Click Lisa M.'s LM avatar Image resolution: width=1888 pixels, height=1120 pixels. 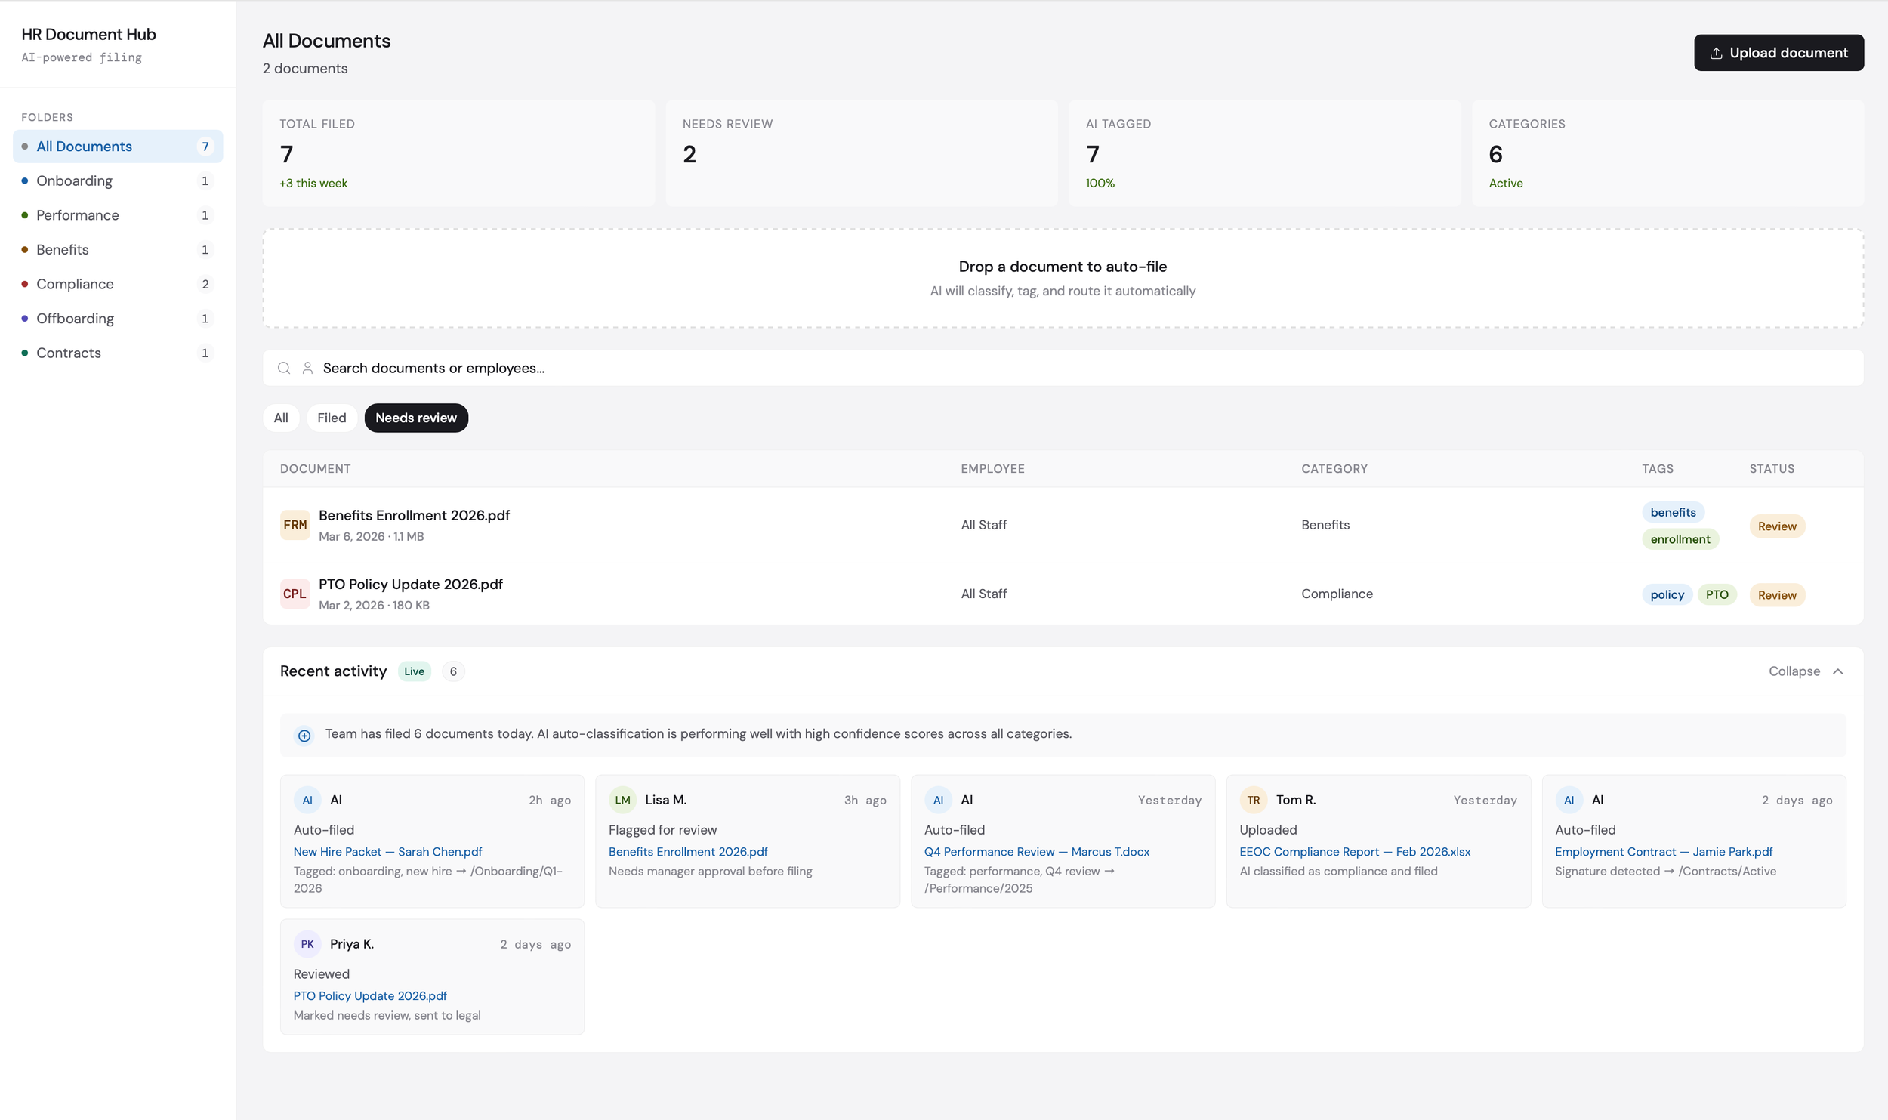tap(622, 800)
